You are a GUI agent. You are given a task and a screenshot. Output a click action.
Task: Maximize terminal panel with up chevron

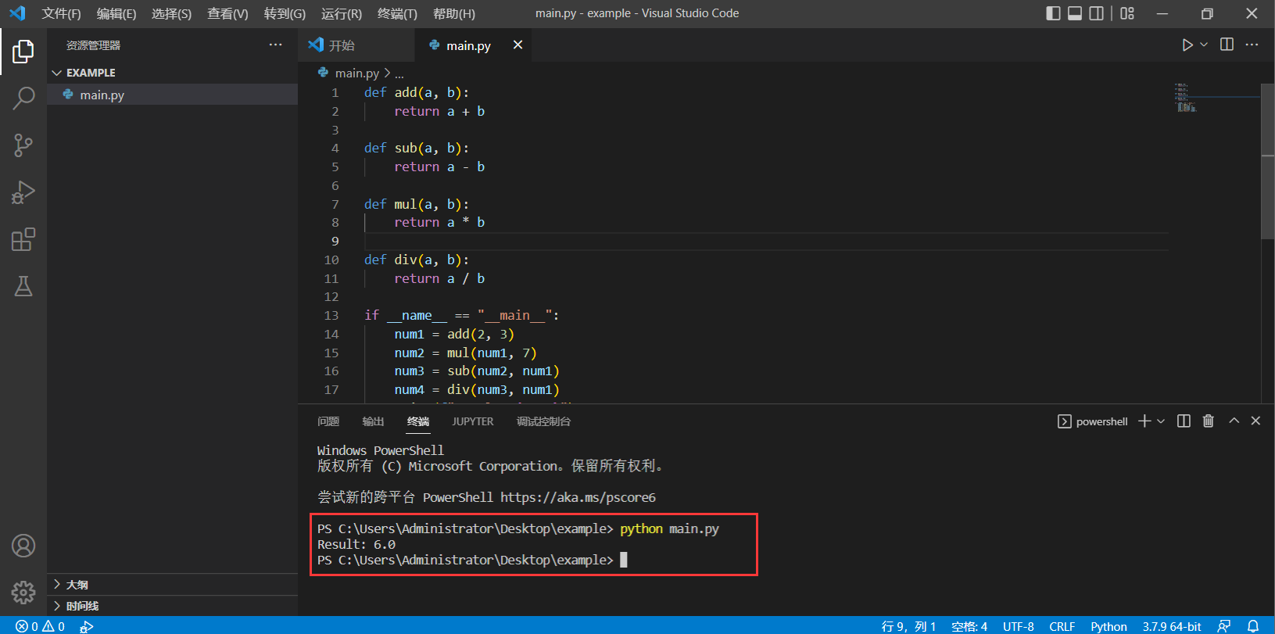coord(1234,421)
